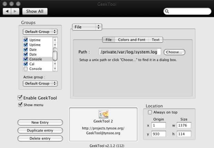Click Duplicate entry button
Screen dimensions: 214x148
[40, 130]
